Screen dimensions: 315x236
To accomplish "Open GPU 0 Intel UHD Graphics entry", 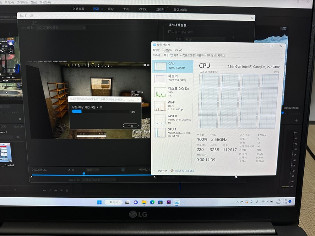I will point(173,119).
